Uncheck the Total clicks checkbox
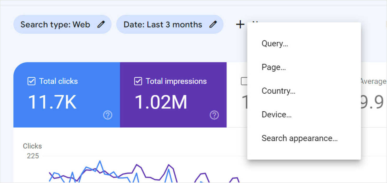The image size is (387, 183). point(31,81)
